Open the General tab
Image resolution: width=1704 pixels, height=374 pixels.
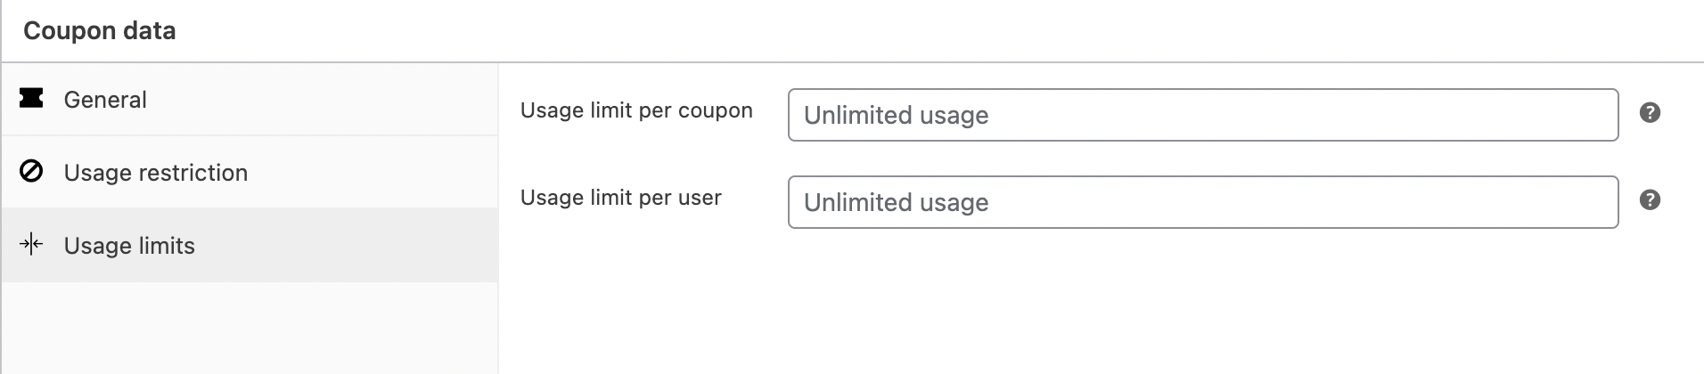tap(105, 100)
